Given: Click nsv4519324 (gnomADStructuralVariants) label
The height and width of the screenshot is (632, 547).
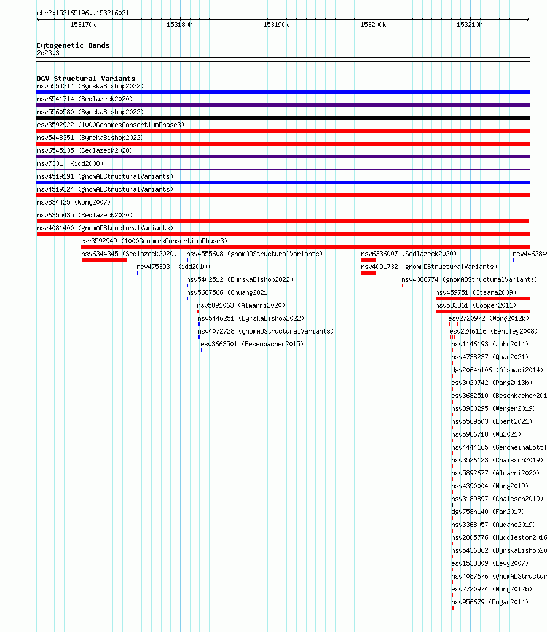Looking at the screenshot, I should coord(105,189).
